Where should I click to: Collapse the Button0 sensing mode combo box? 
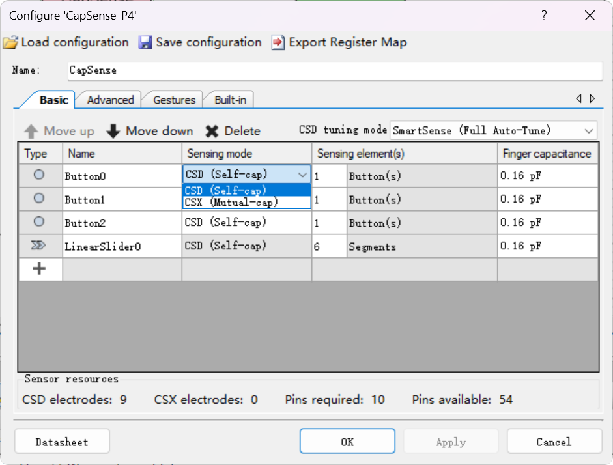pyautogui.click(x=302, y=175)
